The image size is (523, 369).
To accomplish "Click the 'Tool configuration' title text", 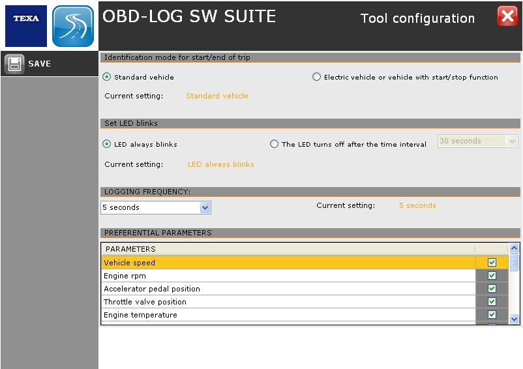I will (x=417, y=19).
